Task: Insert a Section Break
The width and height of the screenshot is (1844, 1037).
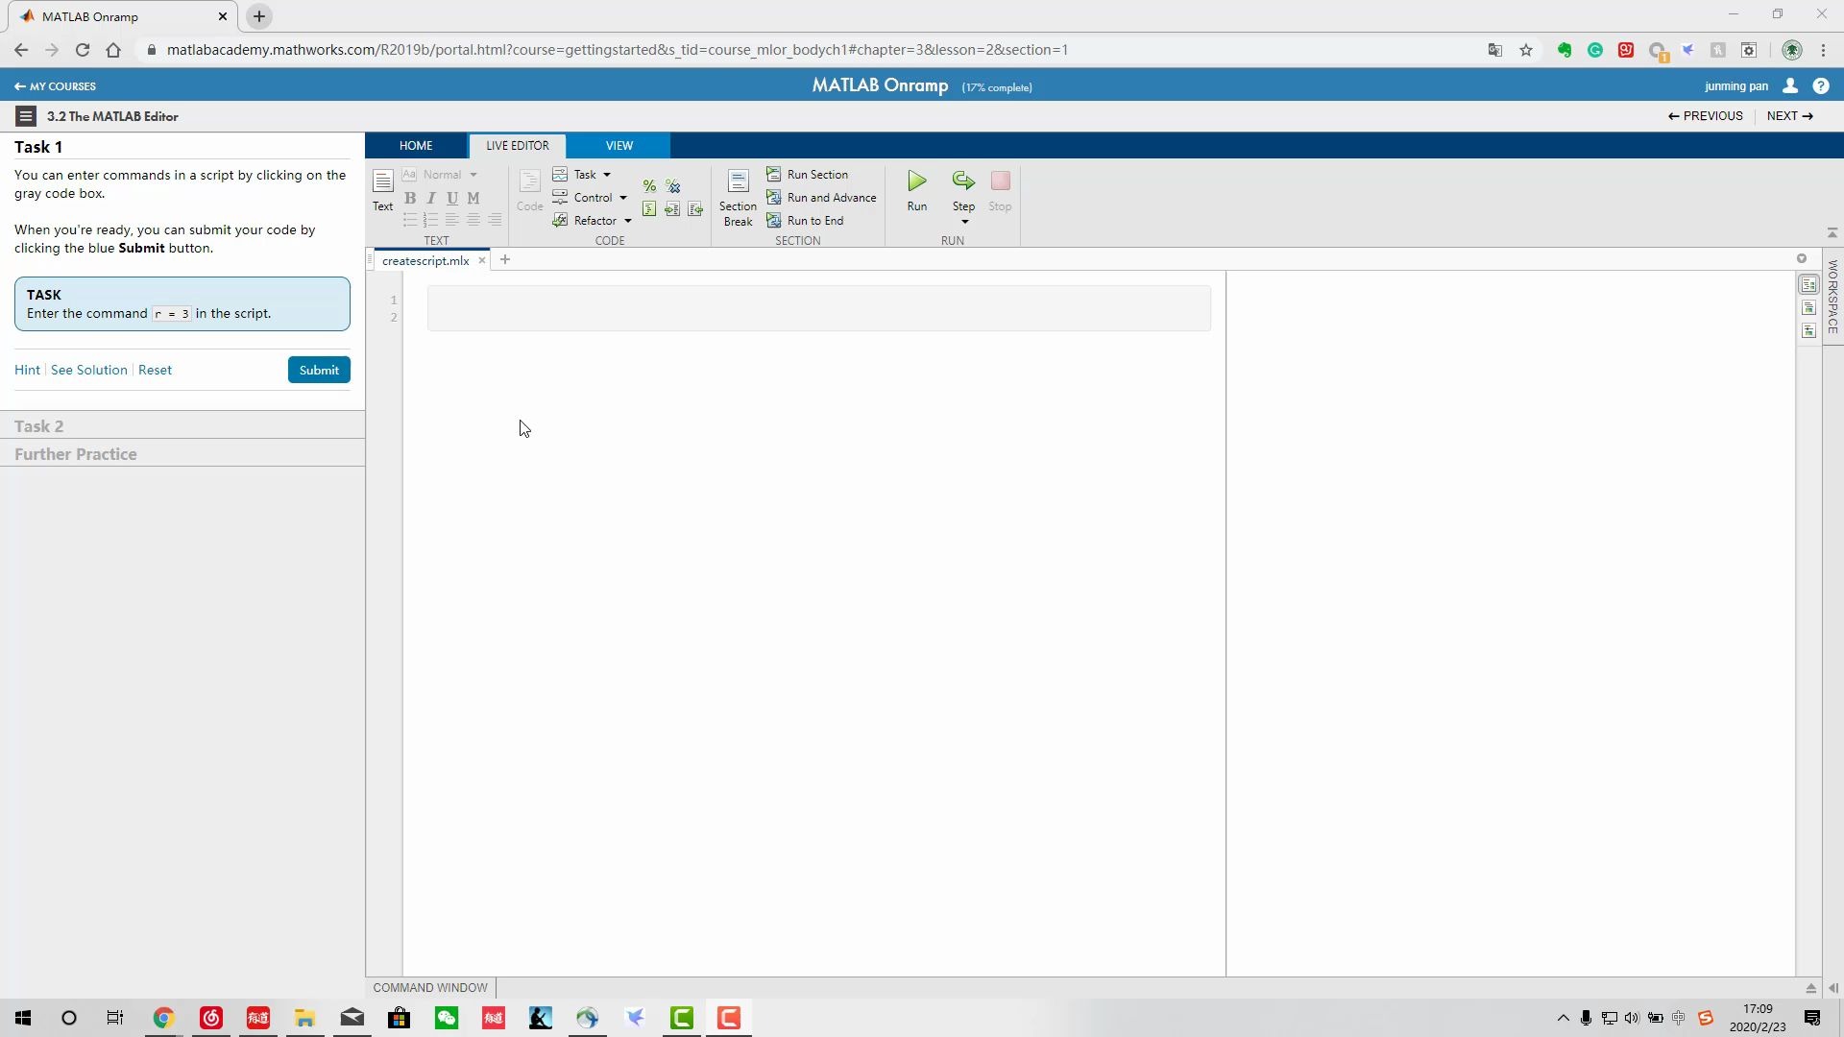Action: pos(737,195)
